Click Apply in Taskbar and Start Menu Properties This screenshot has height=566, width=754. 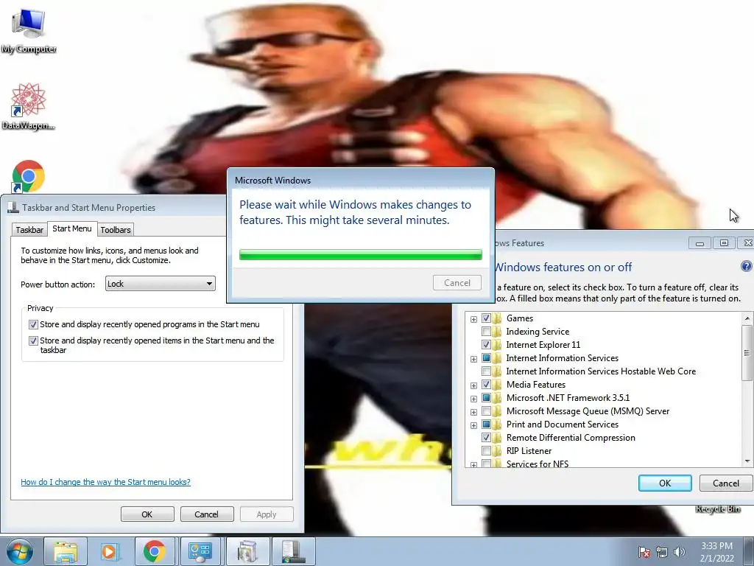(267, 514)
